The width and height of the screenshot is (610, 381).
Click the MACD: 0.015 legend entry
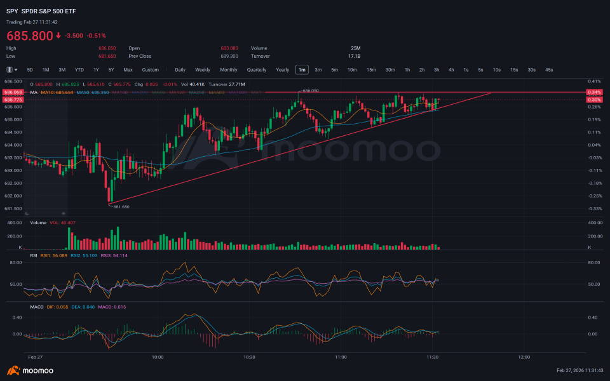[x=112, y=307]
